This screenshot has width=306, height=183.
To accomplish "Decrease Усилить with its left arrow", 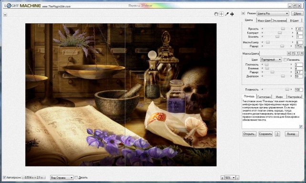I will [262, 37].
